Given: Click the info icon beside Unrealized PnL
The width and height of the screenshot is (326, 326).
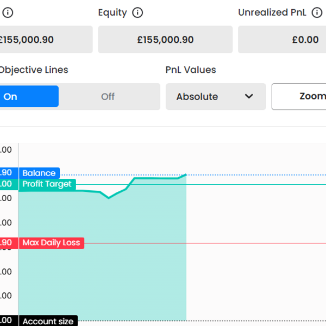Looking at the screenshot, I should click(317, 12).
